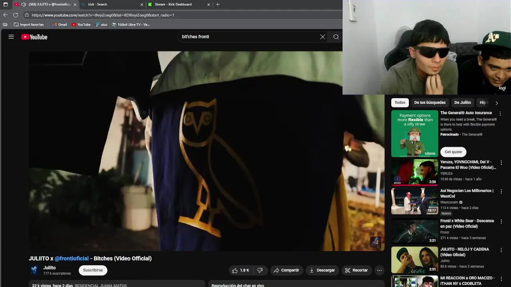511x287 pixels.
Task: Click the browser address bar URL
Action: [103, 15]
